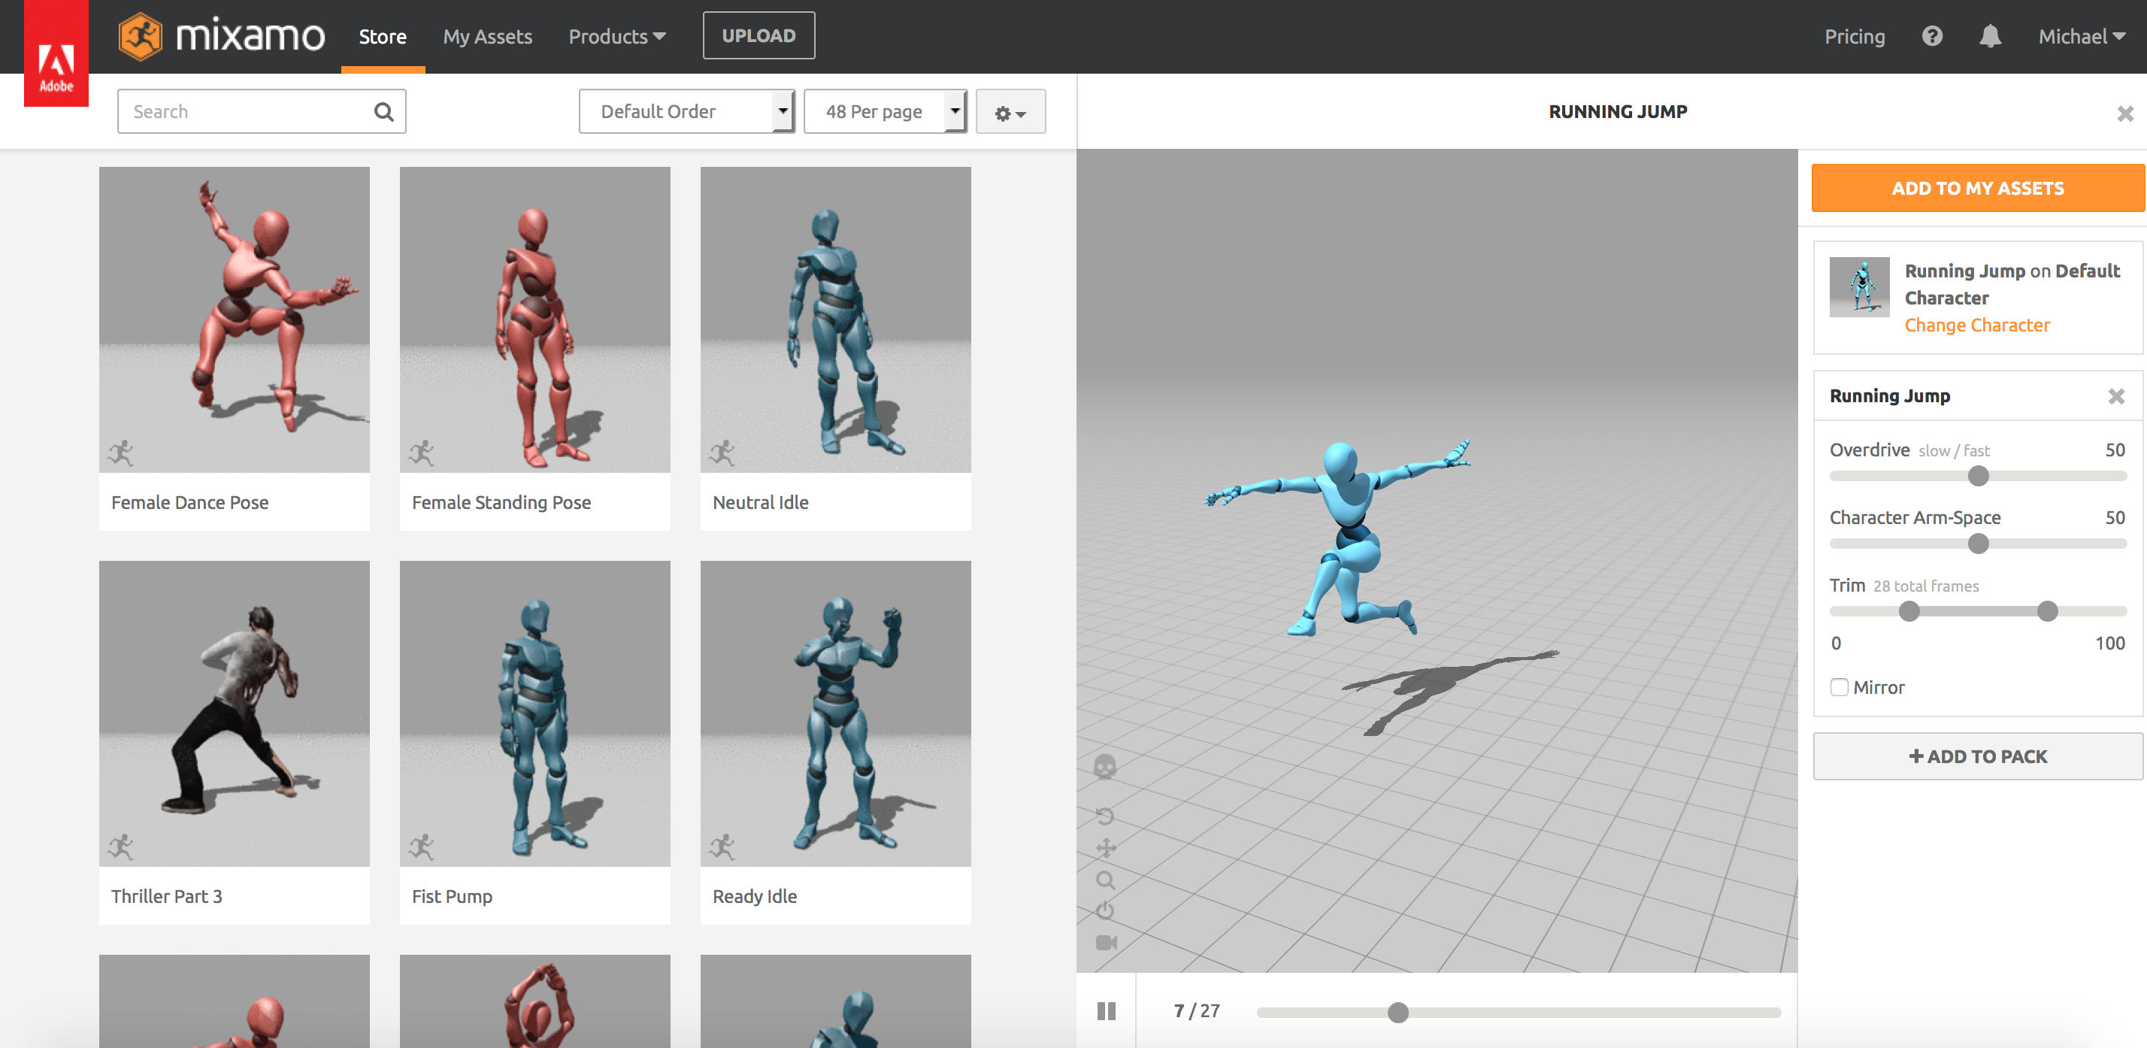This screenshot has width=2147, height=1048.
Task: Enable the Mirror checkbox
Action: coord(1839,687)
